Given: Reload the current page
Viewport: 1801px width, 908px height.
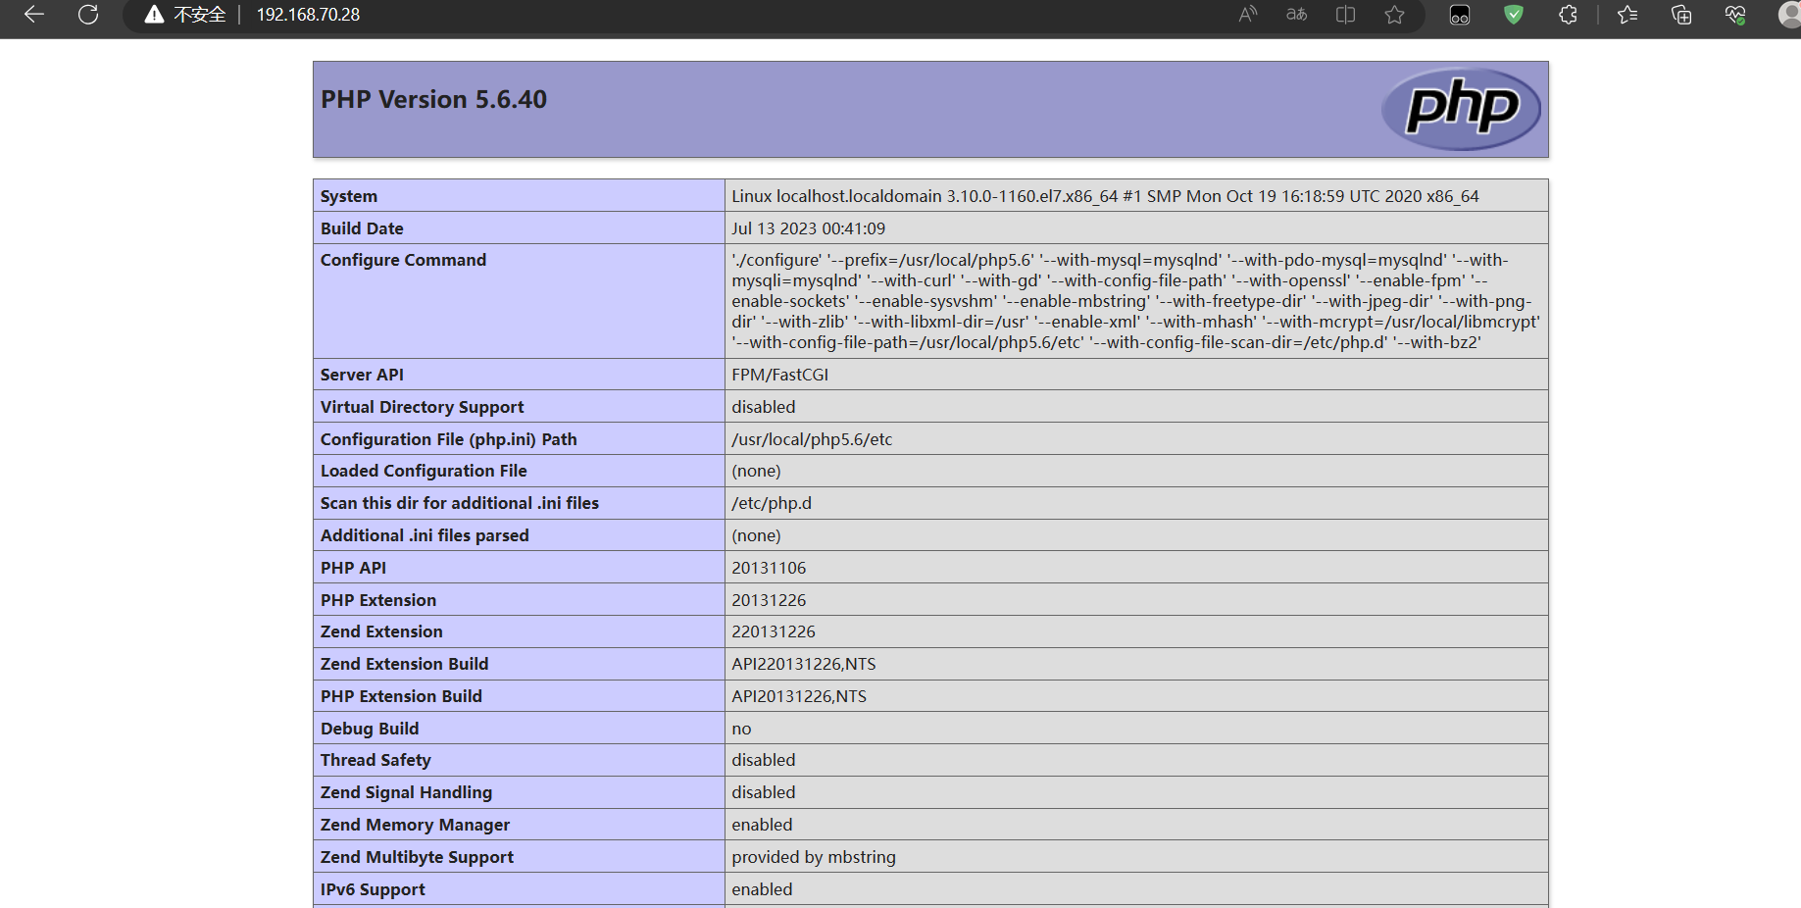Looking at the screenshot, I should [88, 15].
